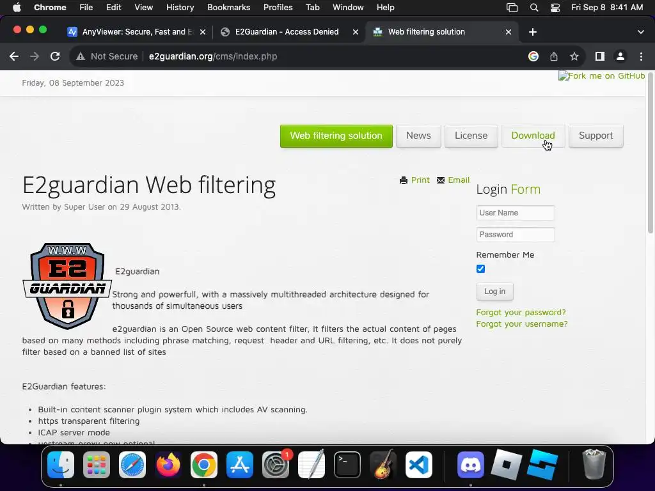This screenshot has height=491, width=655.
Task: Click the Log in button
Action: (494, 292)
